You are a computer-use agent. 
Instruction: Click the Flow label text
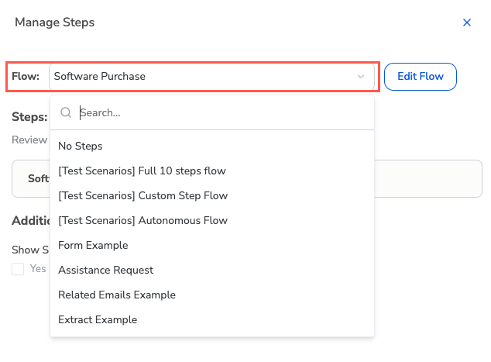[x=26, y=76]
